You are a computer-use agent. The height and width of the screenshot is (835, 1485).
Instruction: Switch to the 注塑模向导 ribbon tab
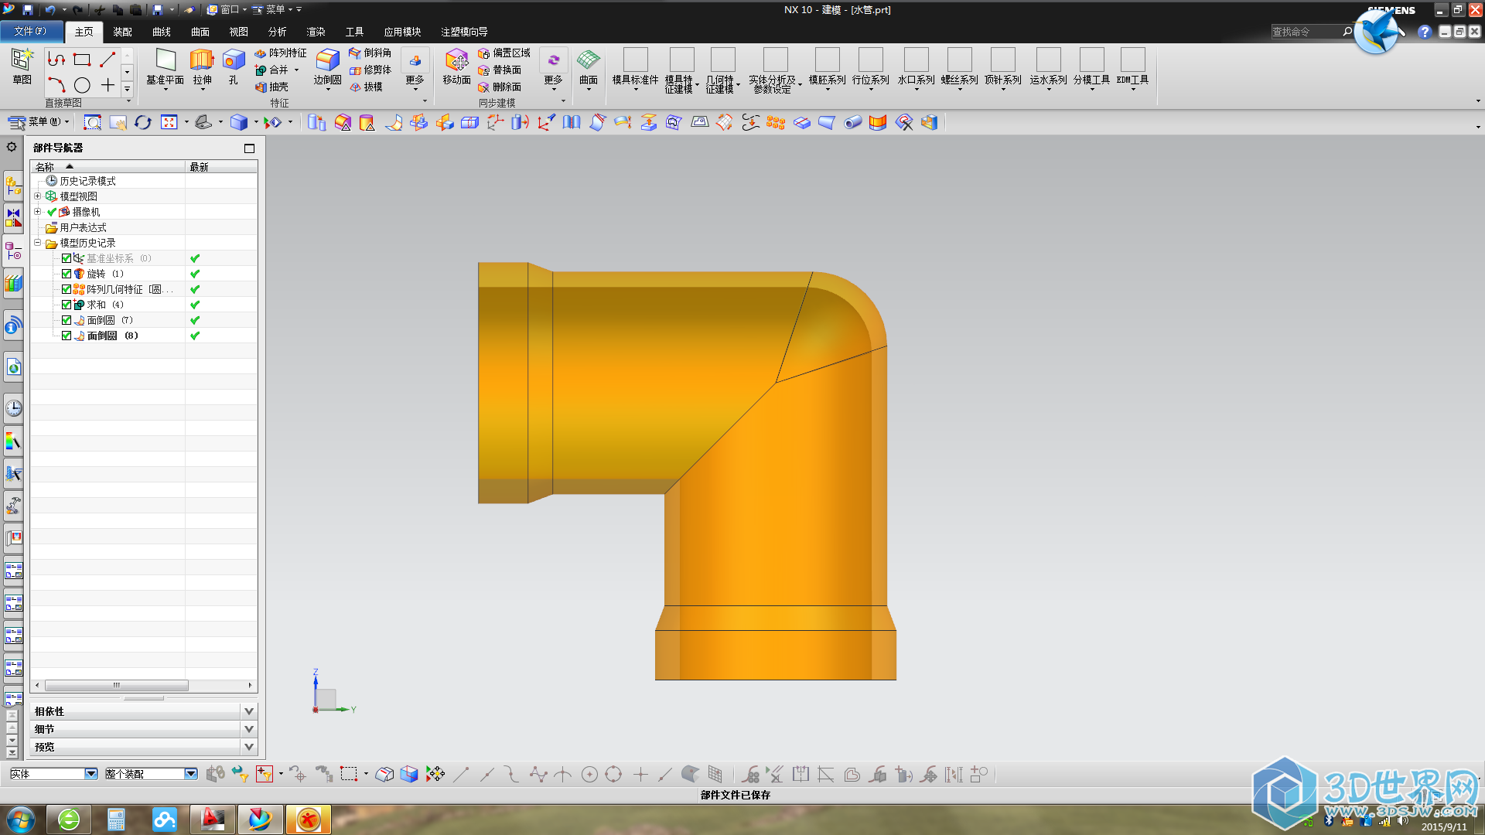464,32
